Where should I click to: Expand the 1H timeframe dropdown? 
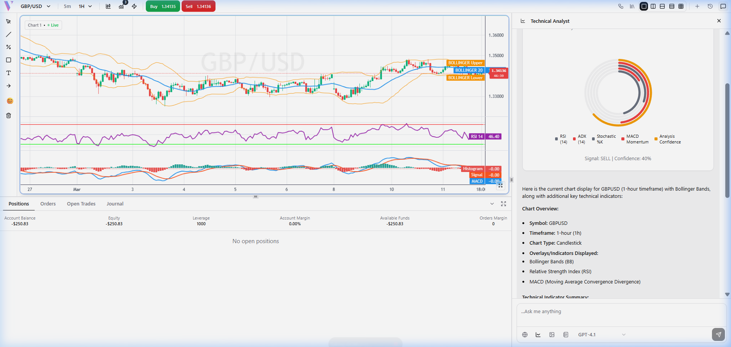pyautogui.click(x=85, y=6)
